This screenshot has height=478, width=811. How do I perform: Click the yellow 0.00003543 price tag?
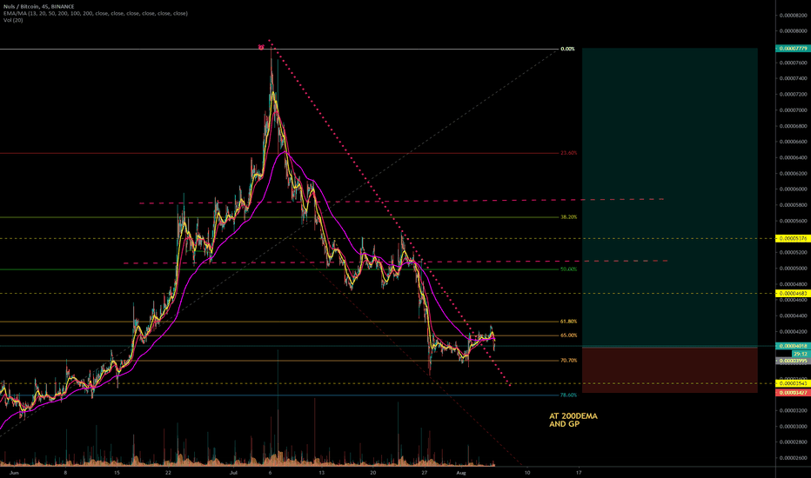793,383
